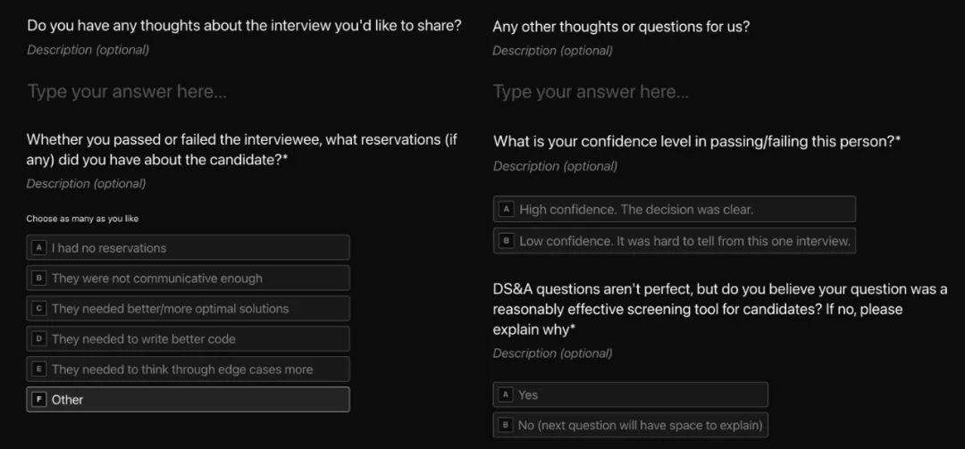The width and height of the screenshot is (965, 449).
Task: Select 'Yes' for effective screening tool
Action: click(631, 395)
